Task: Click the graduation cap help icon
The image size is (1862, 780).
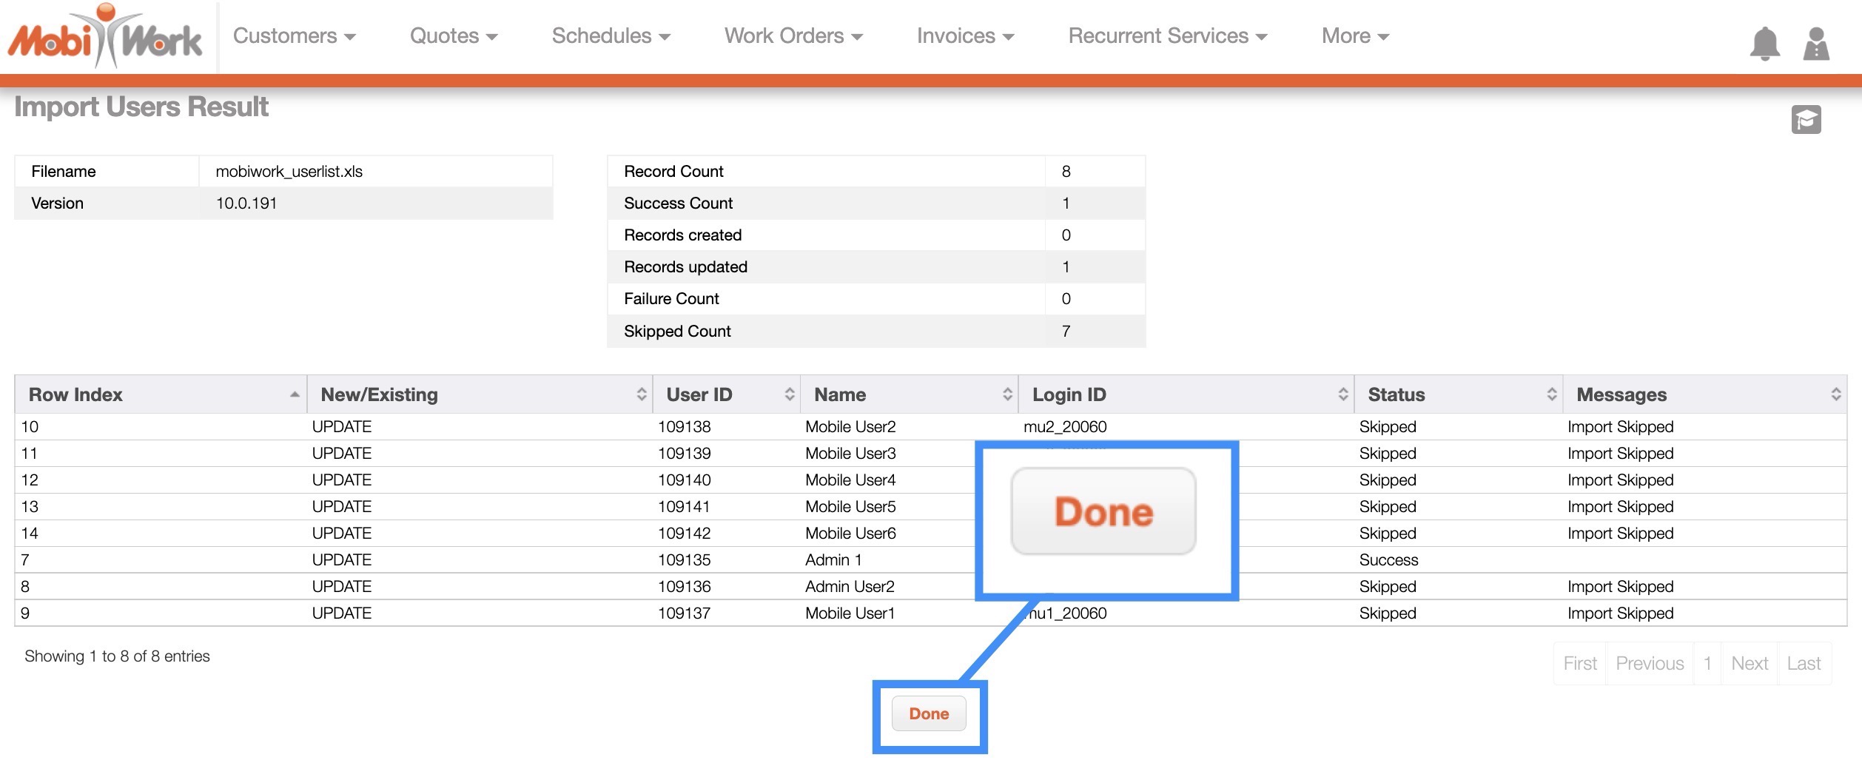Action: pos(1806,120)
